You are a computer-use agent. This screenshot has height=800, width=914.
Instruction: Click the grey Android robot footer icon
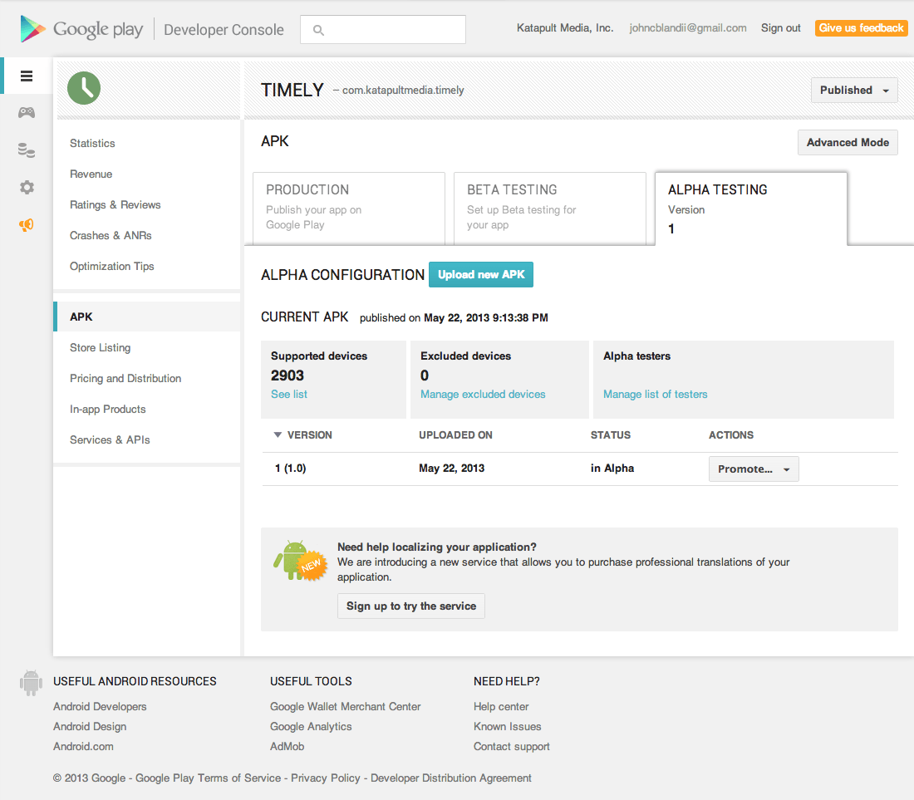(31, 683)
